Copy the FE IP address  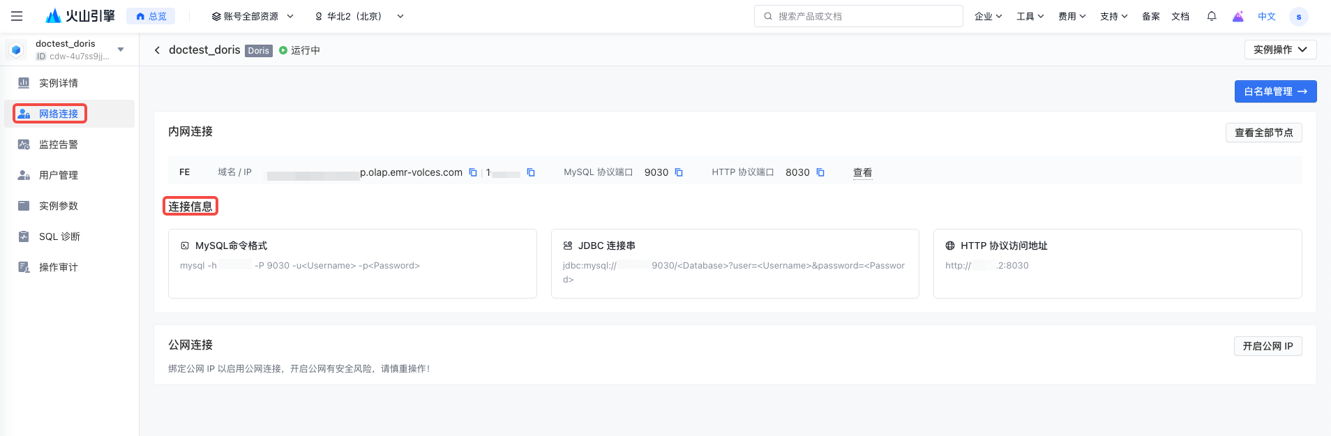(531, 172)
